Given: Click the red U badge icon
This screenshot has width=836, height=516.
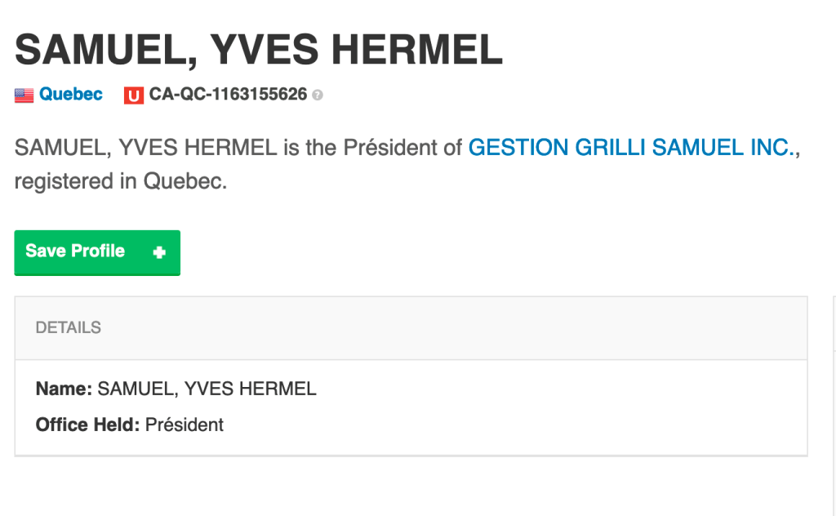Looking at the screenshot, I should [x=133, y=96].
